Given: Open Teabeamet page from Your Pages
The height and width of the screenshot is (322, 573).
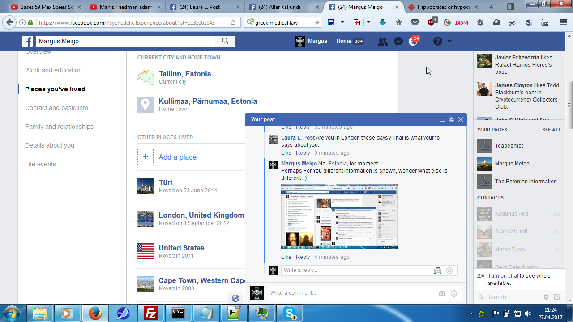Looking at the screenshot, I should pyautogui.click(x=509, y=146).
